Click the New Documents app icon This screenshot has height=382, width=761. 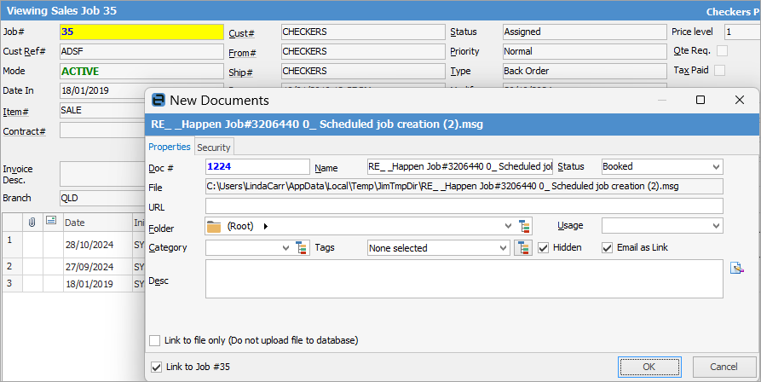click(159, 100)
